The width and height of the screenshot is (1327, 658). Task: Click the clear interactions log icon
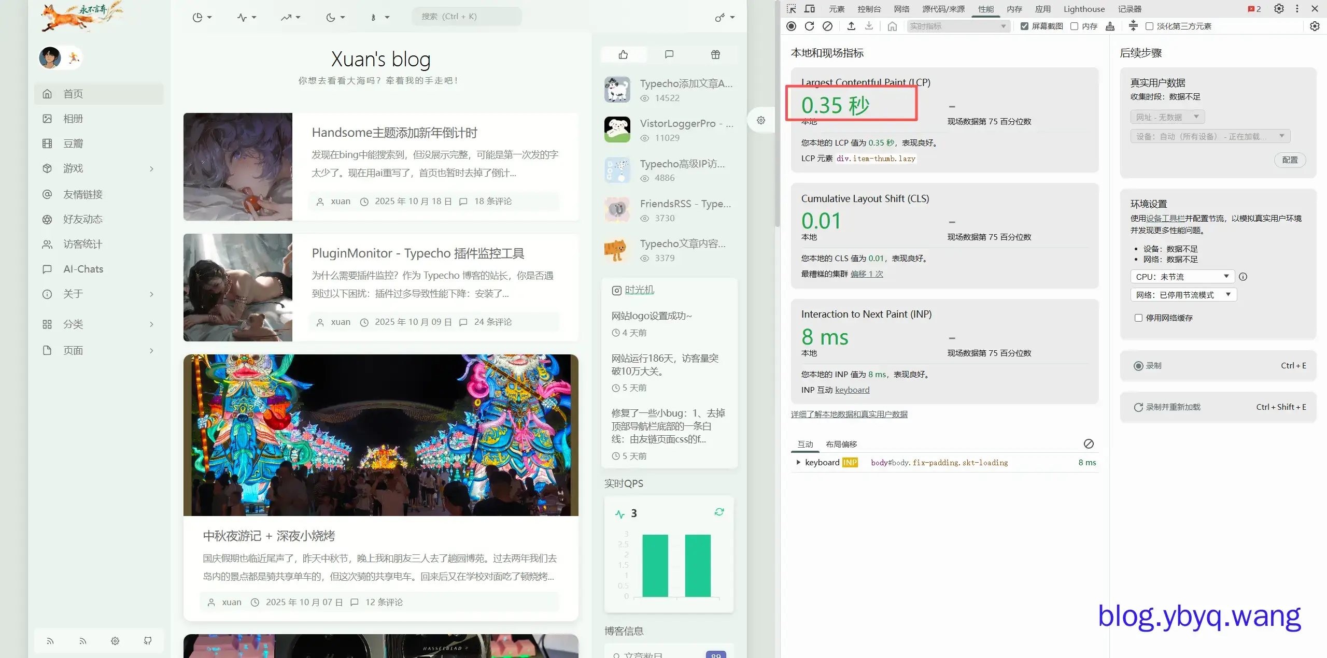(1089, 444)
